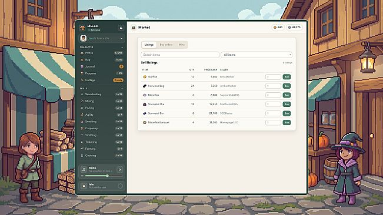The image size is (383, 215).
Task: Click the PRICE EACH column header
Action: click(211, 70)
